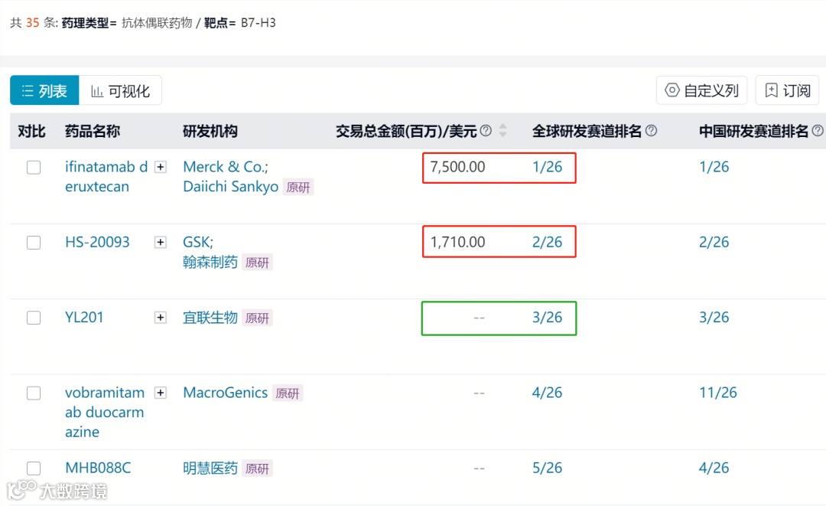Click the 研发机构 column header
This screenshot has height=506, width=826.
pyautogui.click(x=210, y=131)
